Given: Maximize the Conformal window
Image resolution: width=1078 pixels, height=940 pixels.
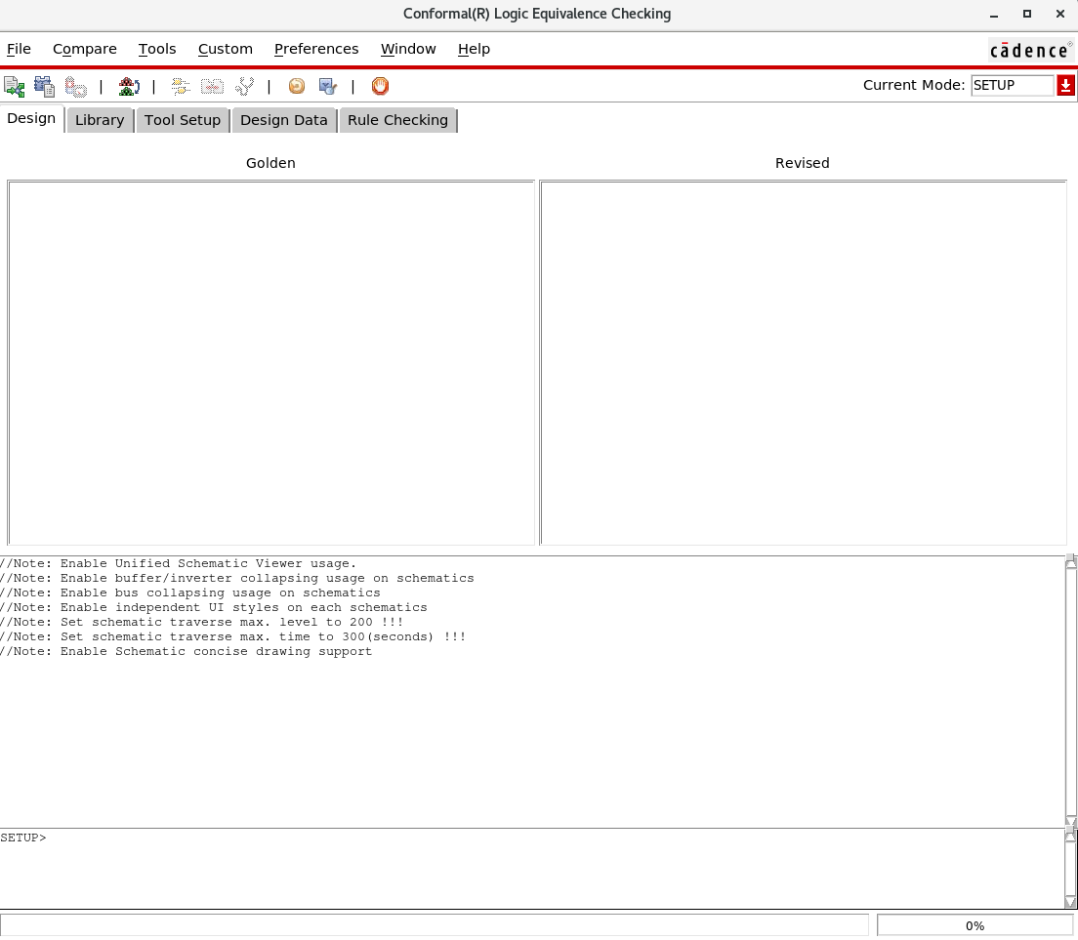Looking at the screenshot, I should (x=1027, y=14).
